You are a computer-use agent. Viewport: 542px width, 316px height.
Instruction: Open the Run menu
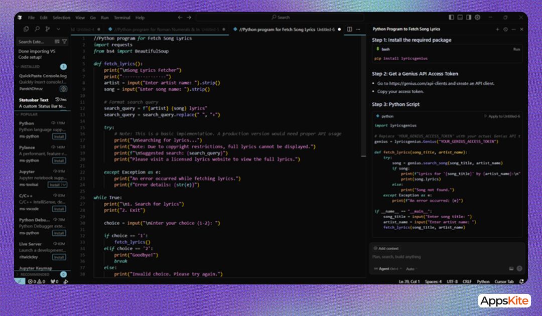pos(104,18)
